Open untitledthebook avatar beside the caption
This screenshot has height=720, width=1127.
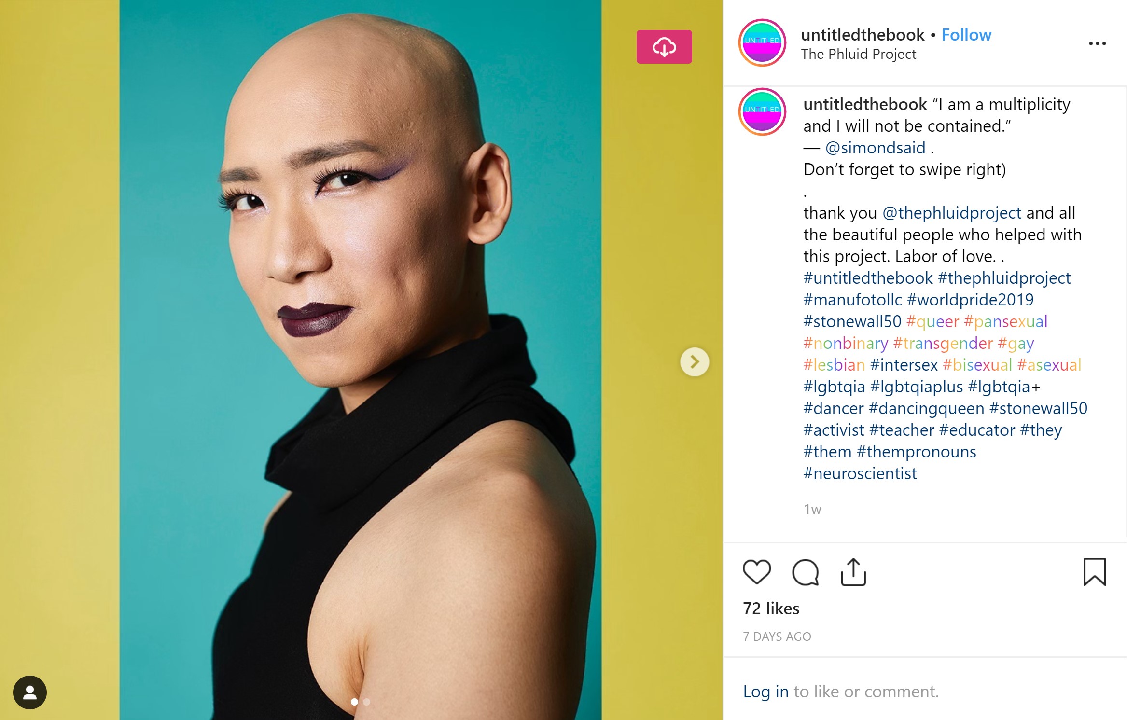pyautogui.click(x=762, y=111)
